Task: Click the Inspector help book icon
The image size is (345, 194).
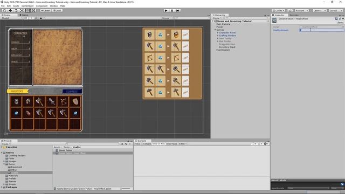Action: coord(336,19)
